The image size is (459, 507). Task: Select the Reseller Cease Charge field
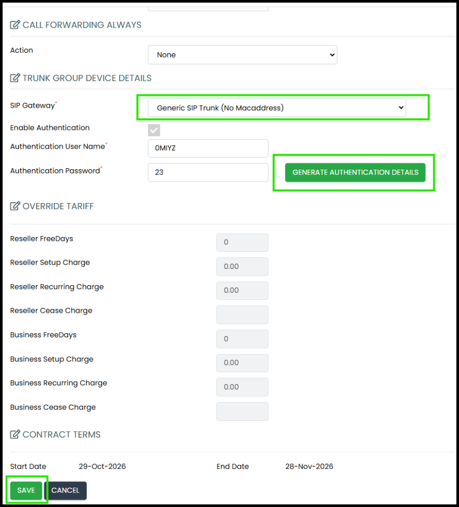click(242, 315)
